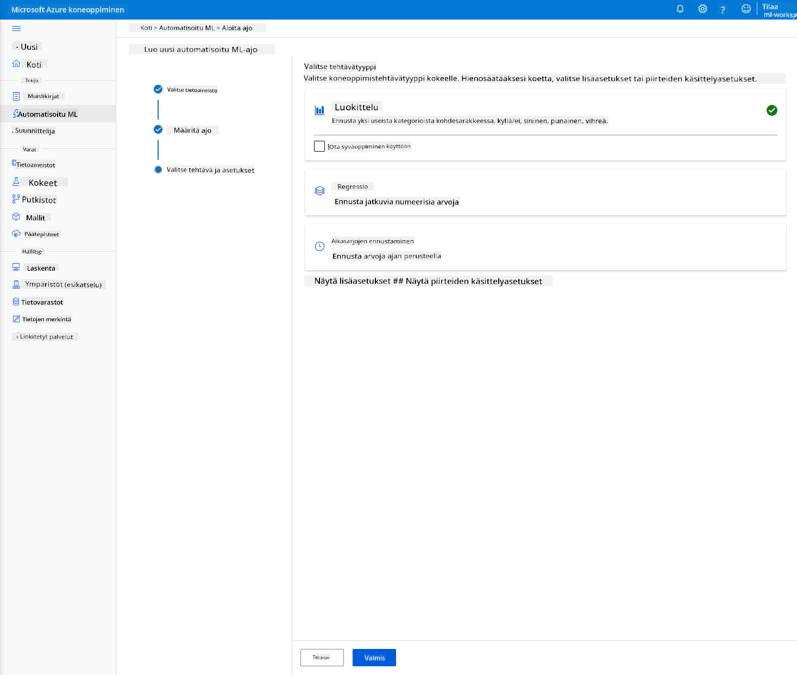797x675 pixels.
Task: Open the notifications bell icon
Action: (x=680, y=9)
